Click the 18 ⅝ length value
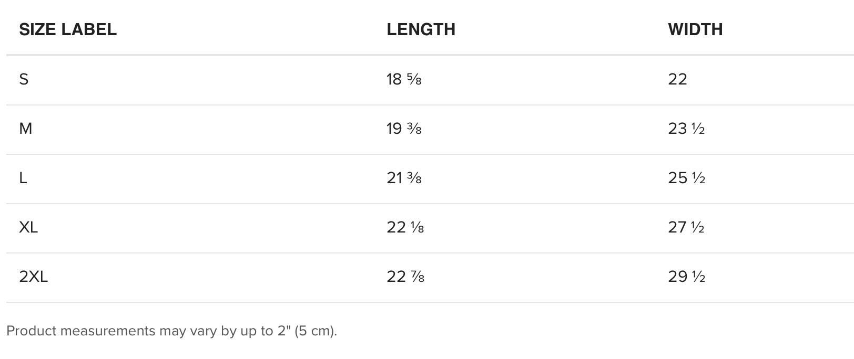Screen dimensions: 854x359 tap(404, 79)
